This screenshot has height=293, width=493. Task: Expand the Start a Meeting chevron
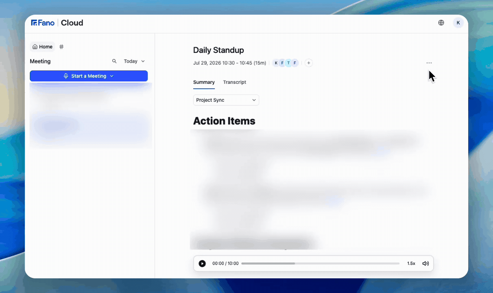click(x=112, y=76)
